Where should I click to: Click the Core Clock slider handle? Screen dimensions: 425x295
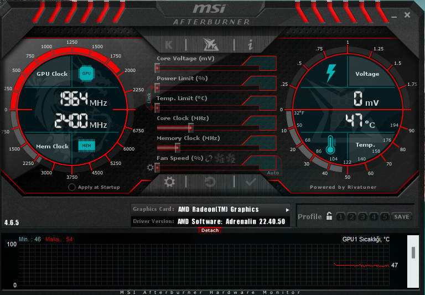pos(191,128)
